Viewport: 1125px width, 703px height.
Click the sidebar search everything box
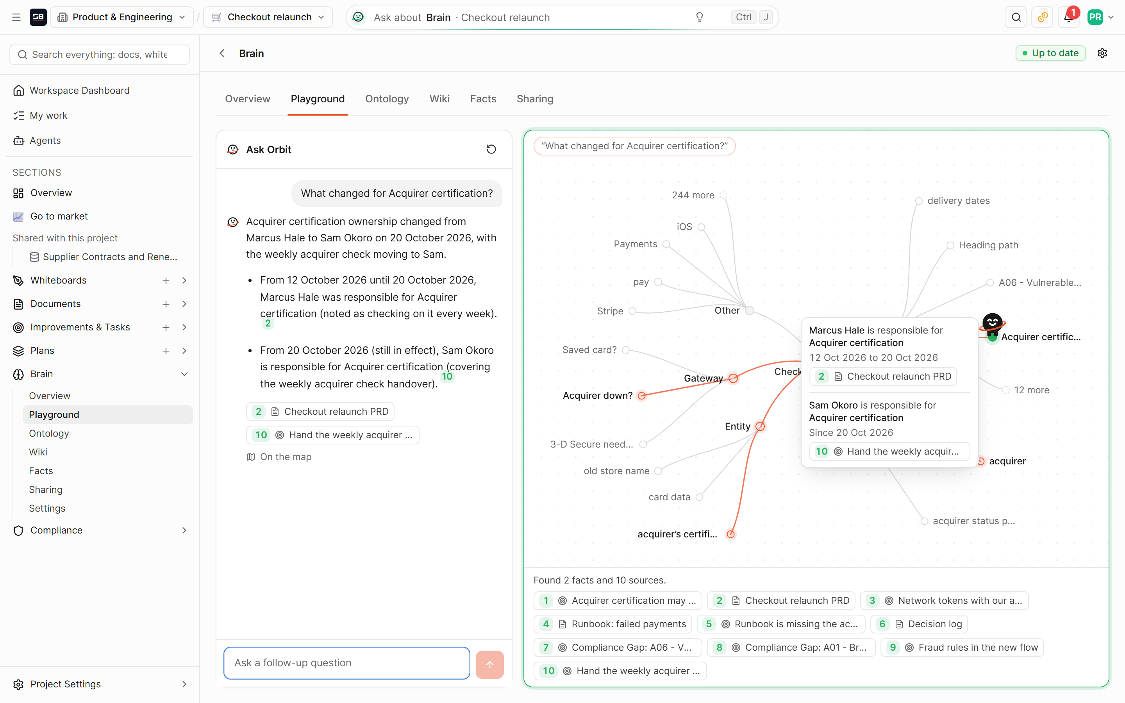point(100,54)
